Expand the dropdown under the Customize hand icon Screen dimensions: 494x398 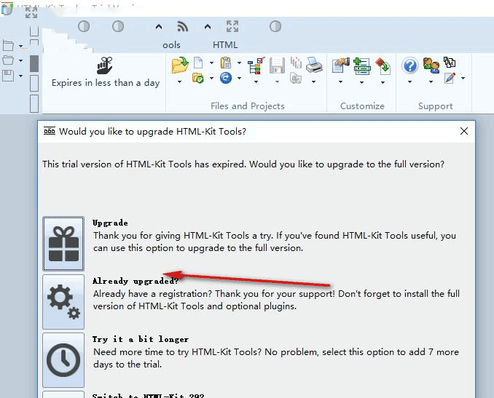click(x=340, y=82)
